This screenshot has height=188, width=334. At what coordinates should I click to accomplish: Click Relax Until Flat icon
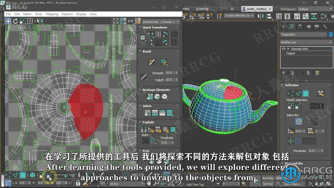(157, 97)
